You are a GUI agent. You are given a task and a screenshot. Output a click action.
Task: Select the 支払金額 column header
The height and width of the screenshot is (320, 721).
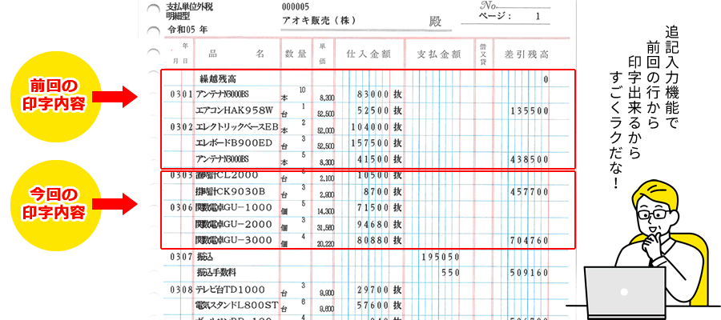pyautogui.click(x=439, y=54)
